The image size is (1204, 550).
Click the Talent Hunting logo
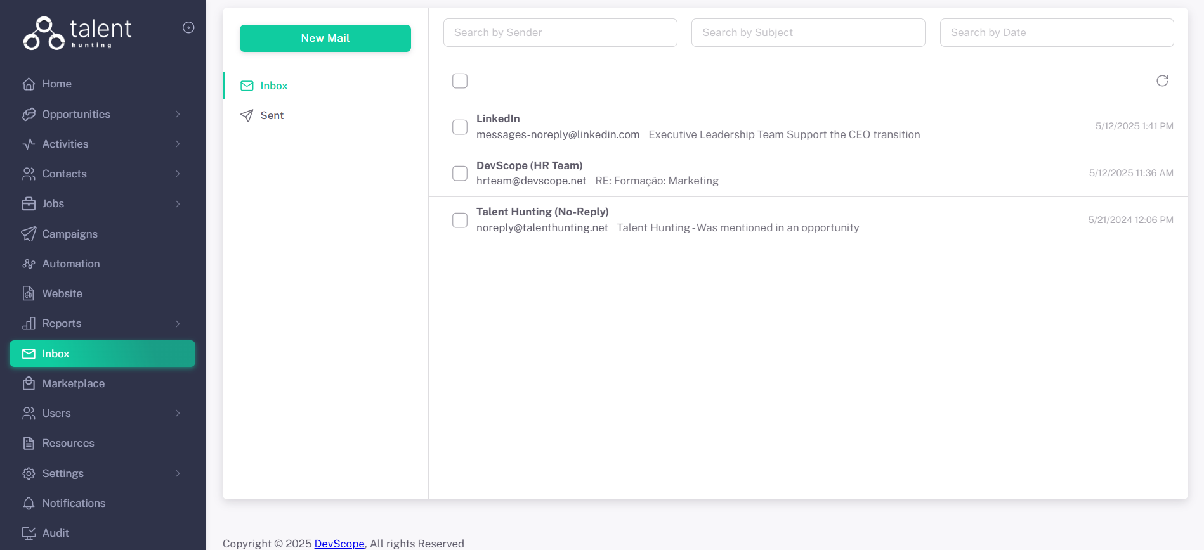pyautogui.click(x=77, y=33)
